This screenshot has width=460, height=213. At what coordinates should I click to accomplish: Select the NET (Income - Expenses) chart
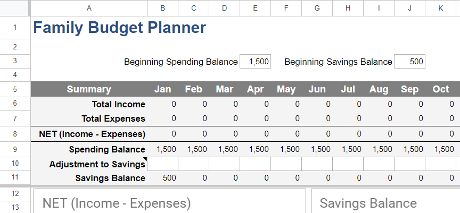170,201
